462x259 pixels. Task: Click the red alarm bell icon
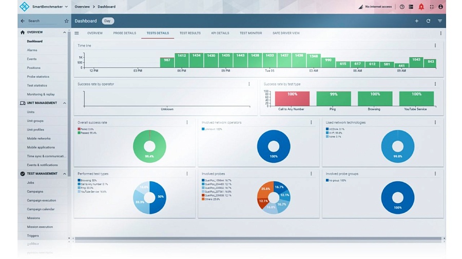421,7
